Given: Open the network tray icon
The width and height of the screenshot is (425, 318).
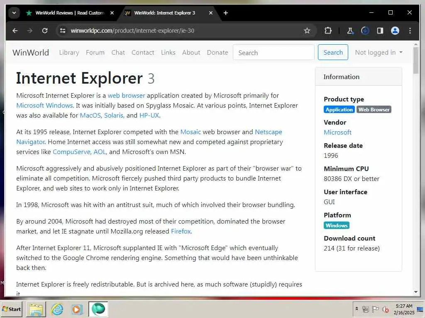Looking at the screenshot, I should (x=365, y=309).
